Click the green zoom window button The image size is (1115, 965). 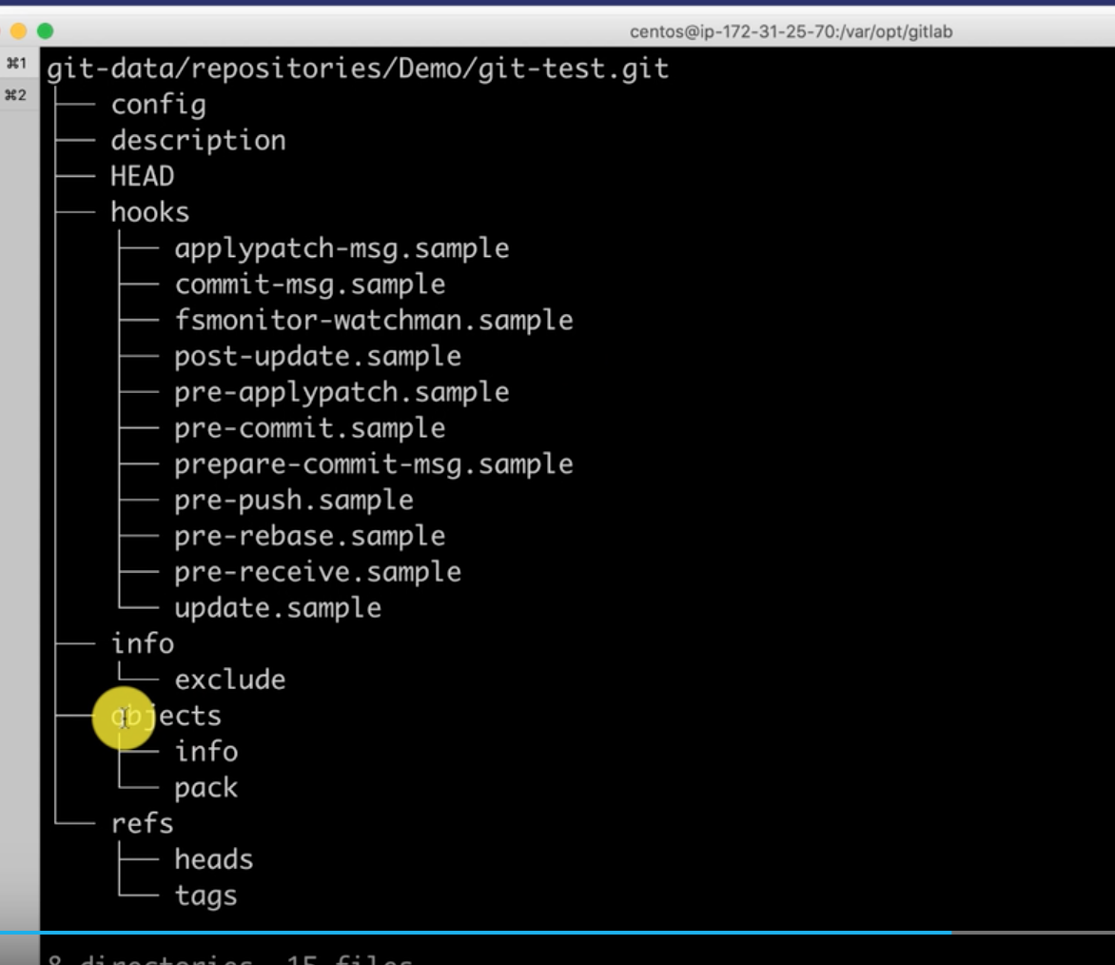[x=46, y=30]
